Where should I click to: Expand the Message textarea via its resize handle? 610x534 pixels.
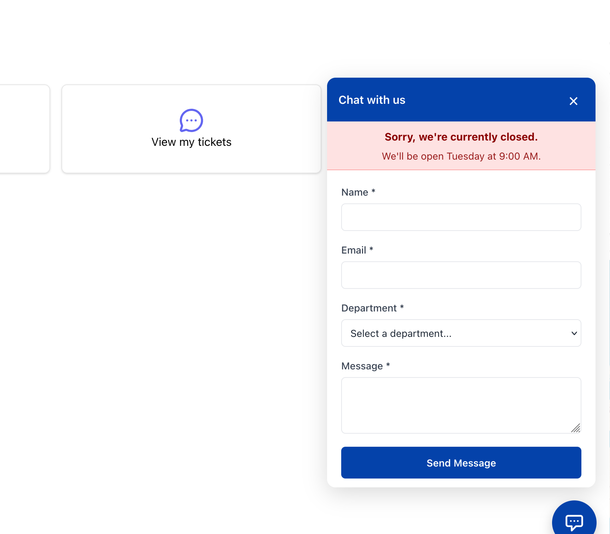576,428
